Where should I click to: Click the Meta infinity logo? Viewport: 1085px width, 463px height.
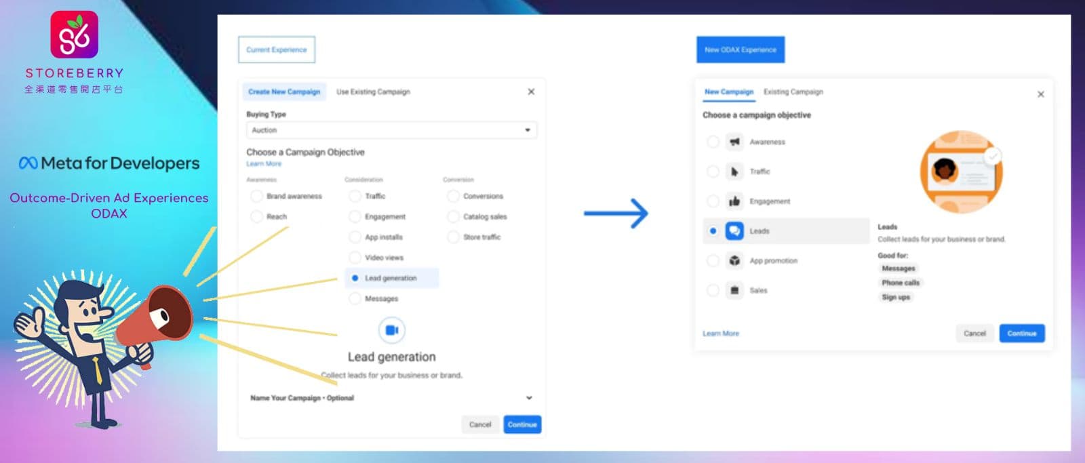point(28,163)
